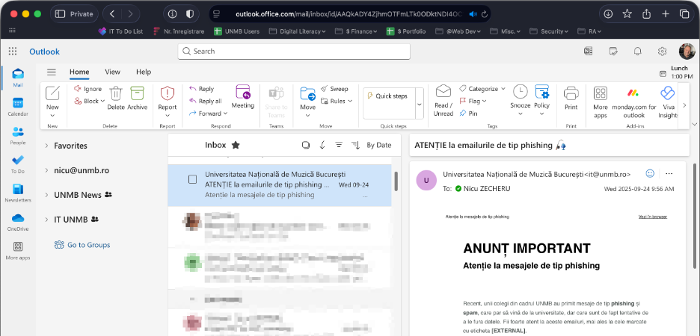Expand the IT UNMB group folder
Screen dimensions: 700x336
[x=46, y=220]
